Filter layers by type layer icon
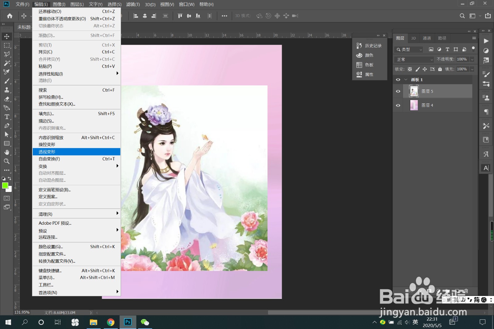Screen dimensions: 494x329 click(x=447, y=49)
